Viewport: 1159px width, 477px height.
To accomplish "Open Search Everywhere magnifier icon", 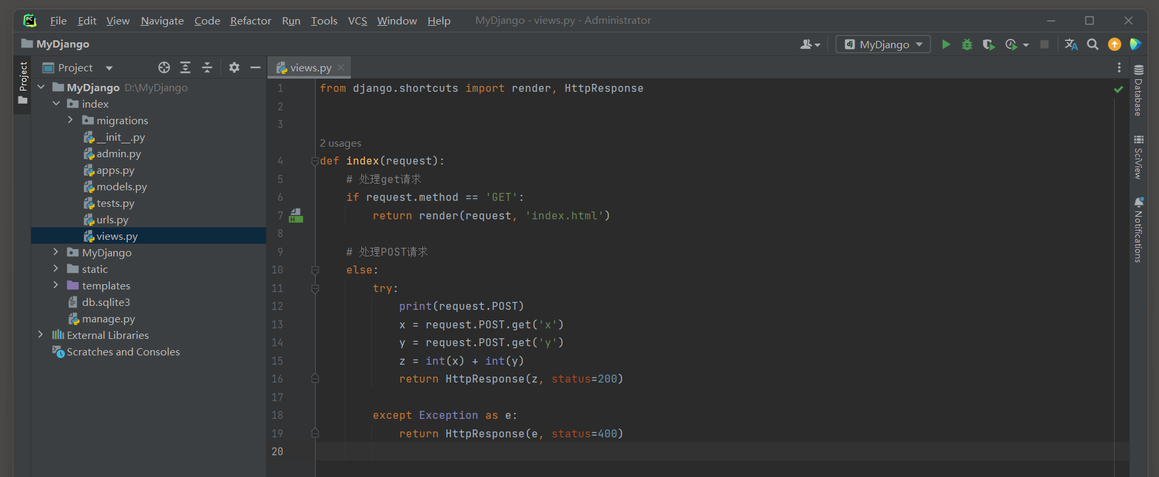I will [1093, 44].
